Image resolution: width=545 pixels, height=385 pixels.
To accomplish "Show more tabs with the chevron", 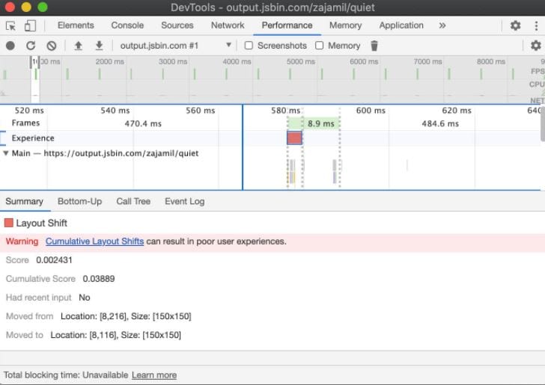I will click(442, 25).
